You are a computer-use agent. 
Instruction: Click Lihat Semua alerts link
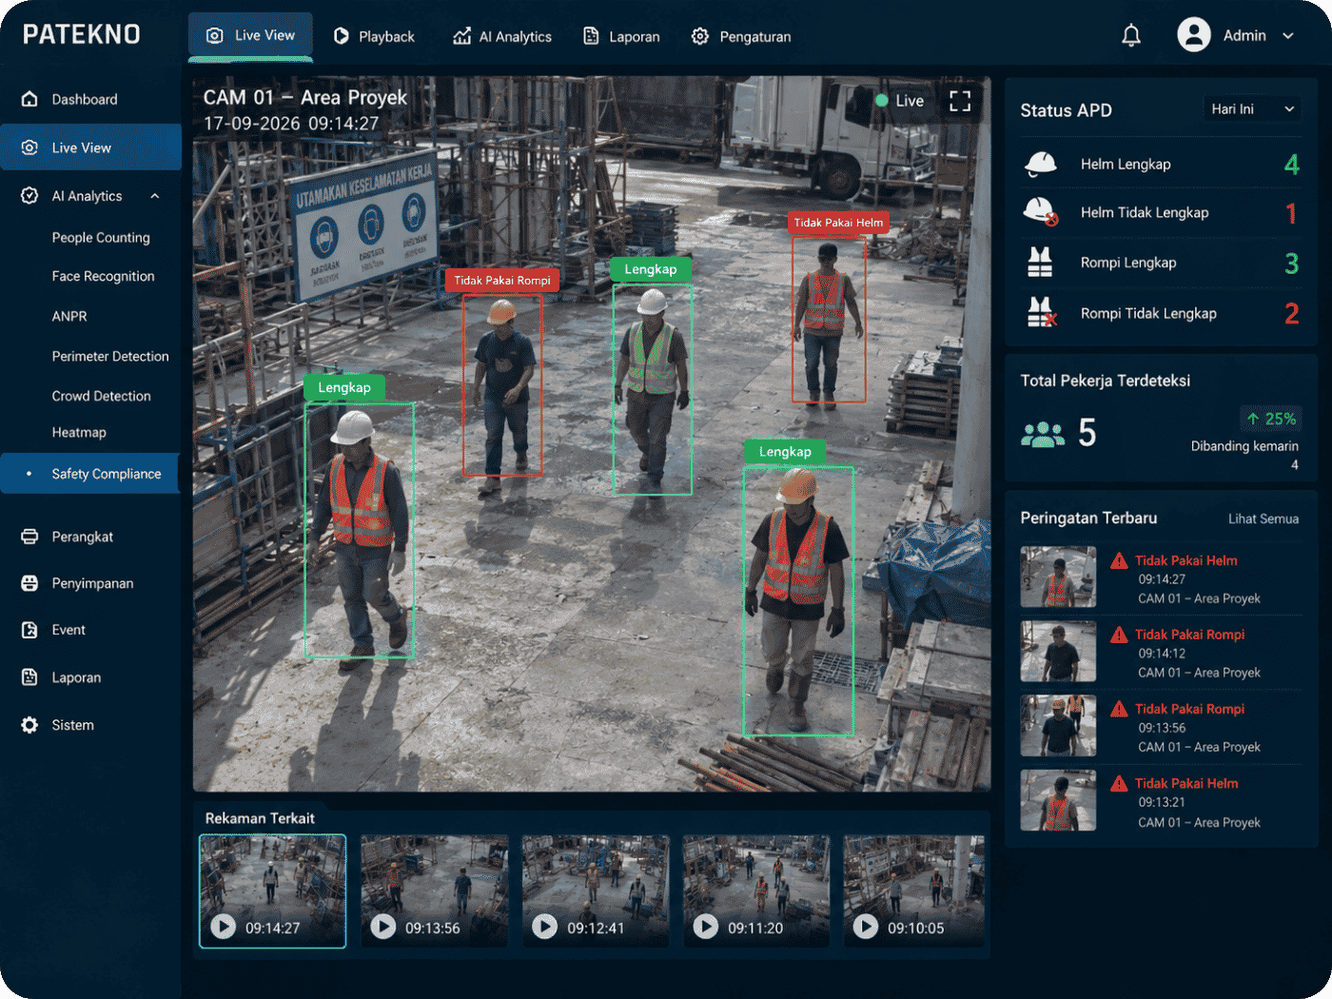coord(1263,519)
